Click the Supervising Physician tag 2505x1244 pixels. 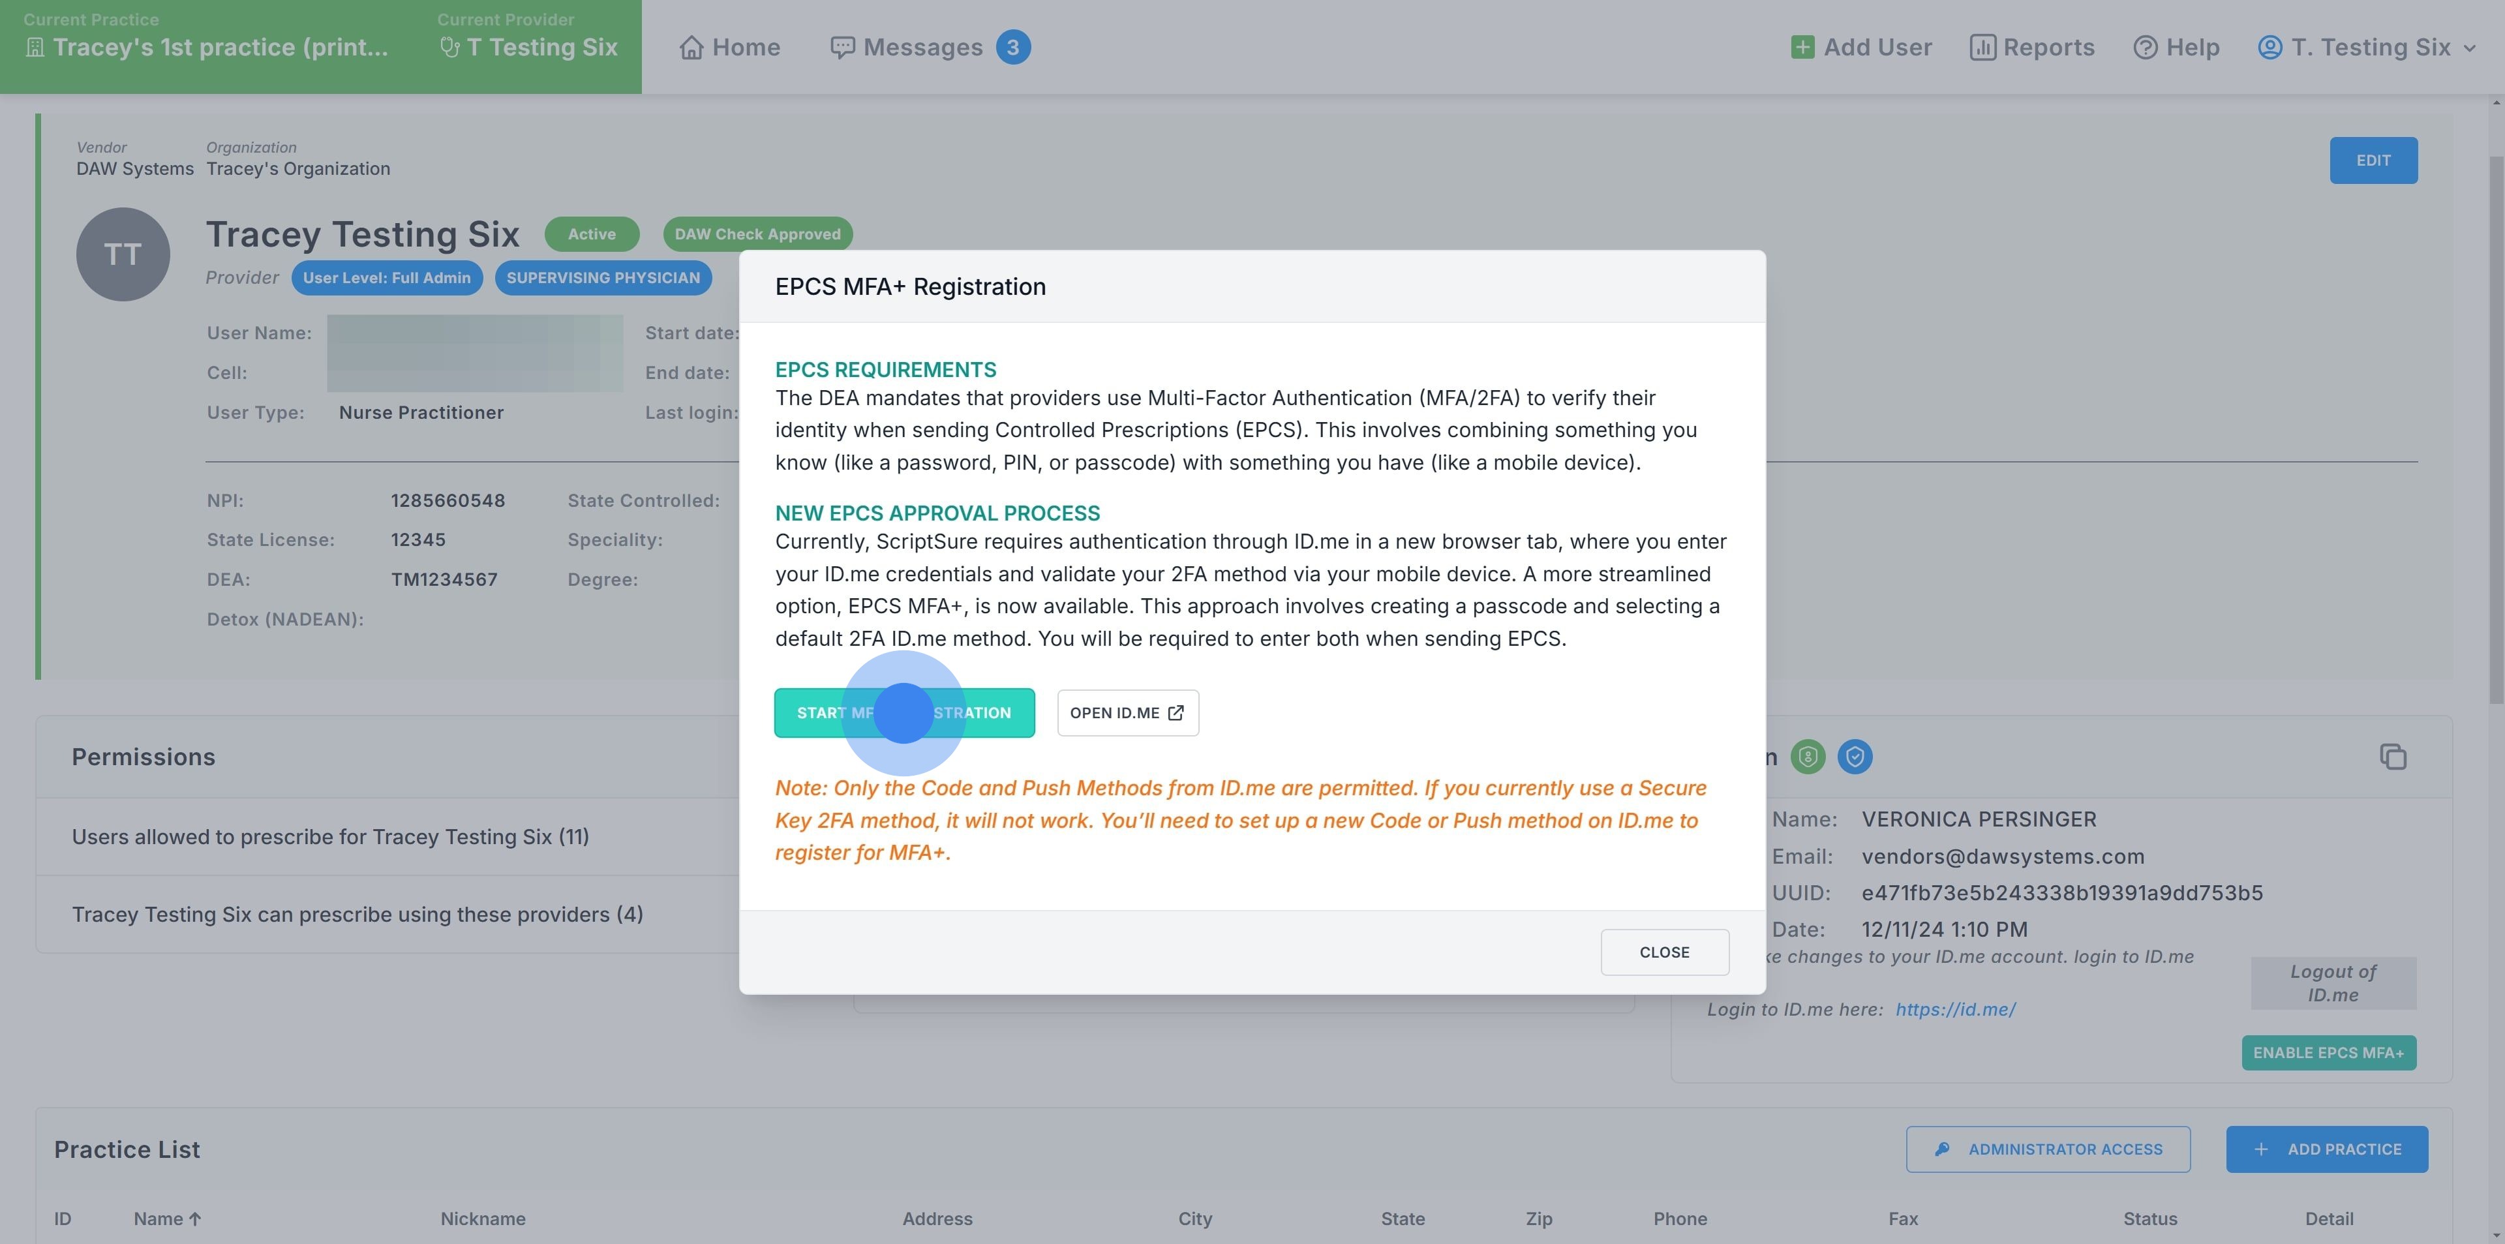click(x=603, y=278)
